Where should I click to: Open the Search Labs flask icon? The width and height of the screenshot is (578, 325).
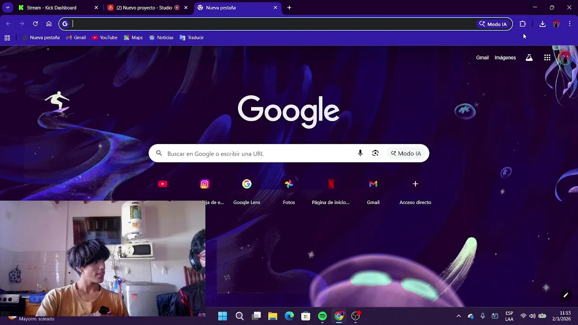529,58
